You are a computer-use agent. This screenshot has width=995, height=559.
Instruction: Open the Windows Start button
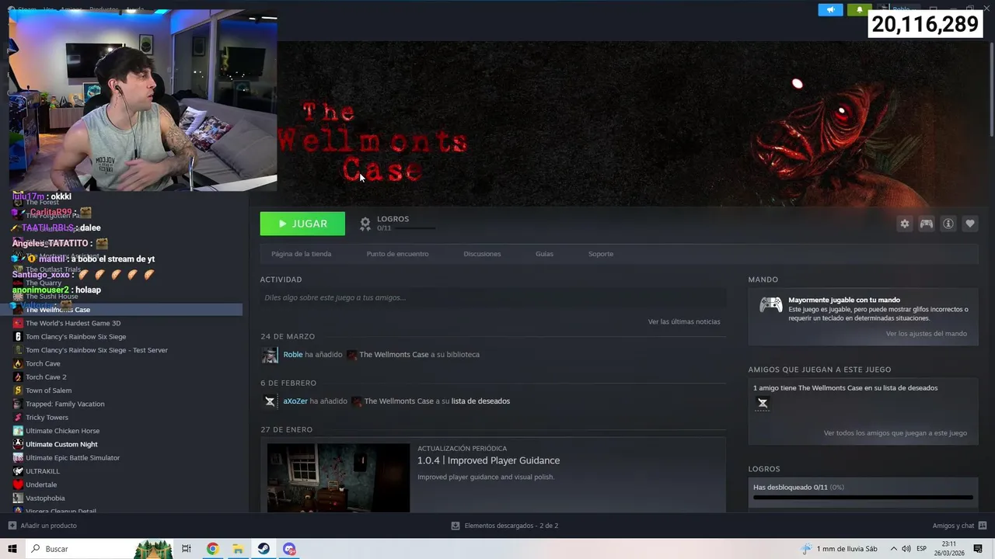pyautogui.click(x=12, y=549)
